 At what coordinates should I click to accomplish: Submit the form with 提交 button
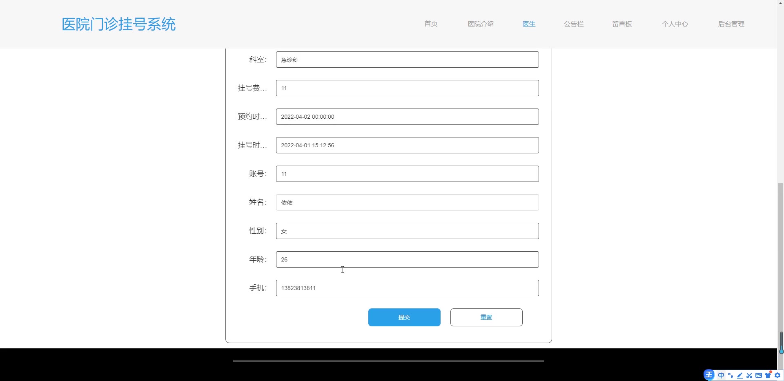pos(404,317)
